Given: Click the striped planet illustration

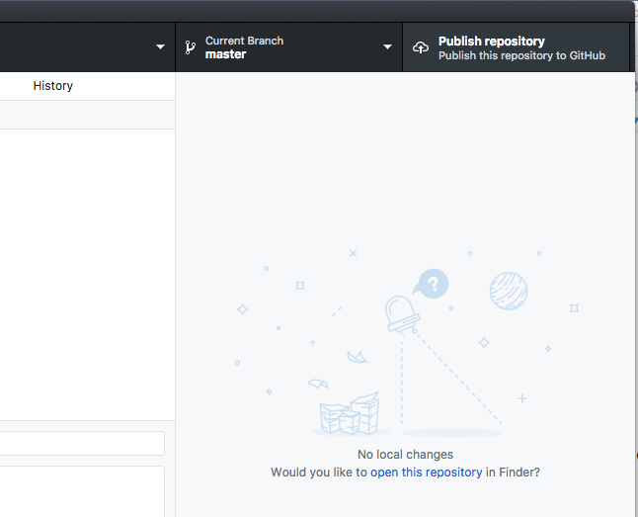Looking at the screenshot, I should pos(508,291).
